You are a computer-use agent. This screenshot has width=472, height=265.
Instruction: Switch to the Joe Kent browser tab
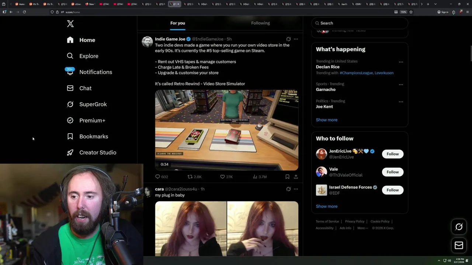point(343,4)
